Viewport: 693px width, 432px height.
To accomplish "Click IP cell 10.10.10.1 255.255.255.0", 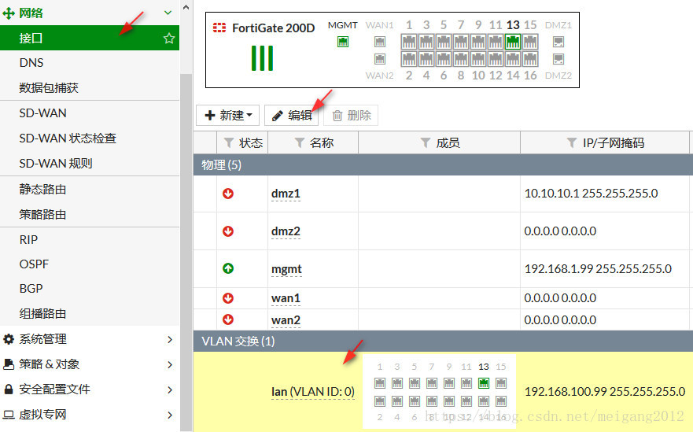I will pyautogui.click(x=591, y=194).
